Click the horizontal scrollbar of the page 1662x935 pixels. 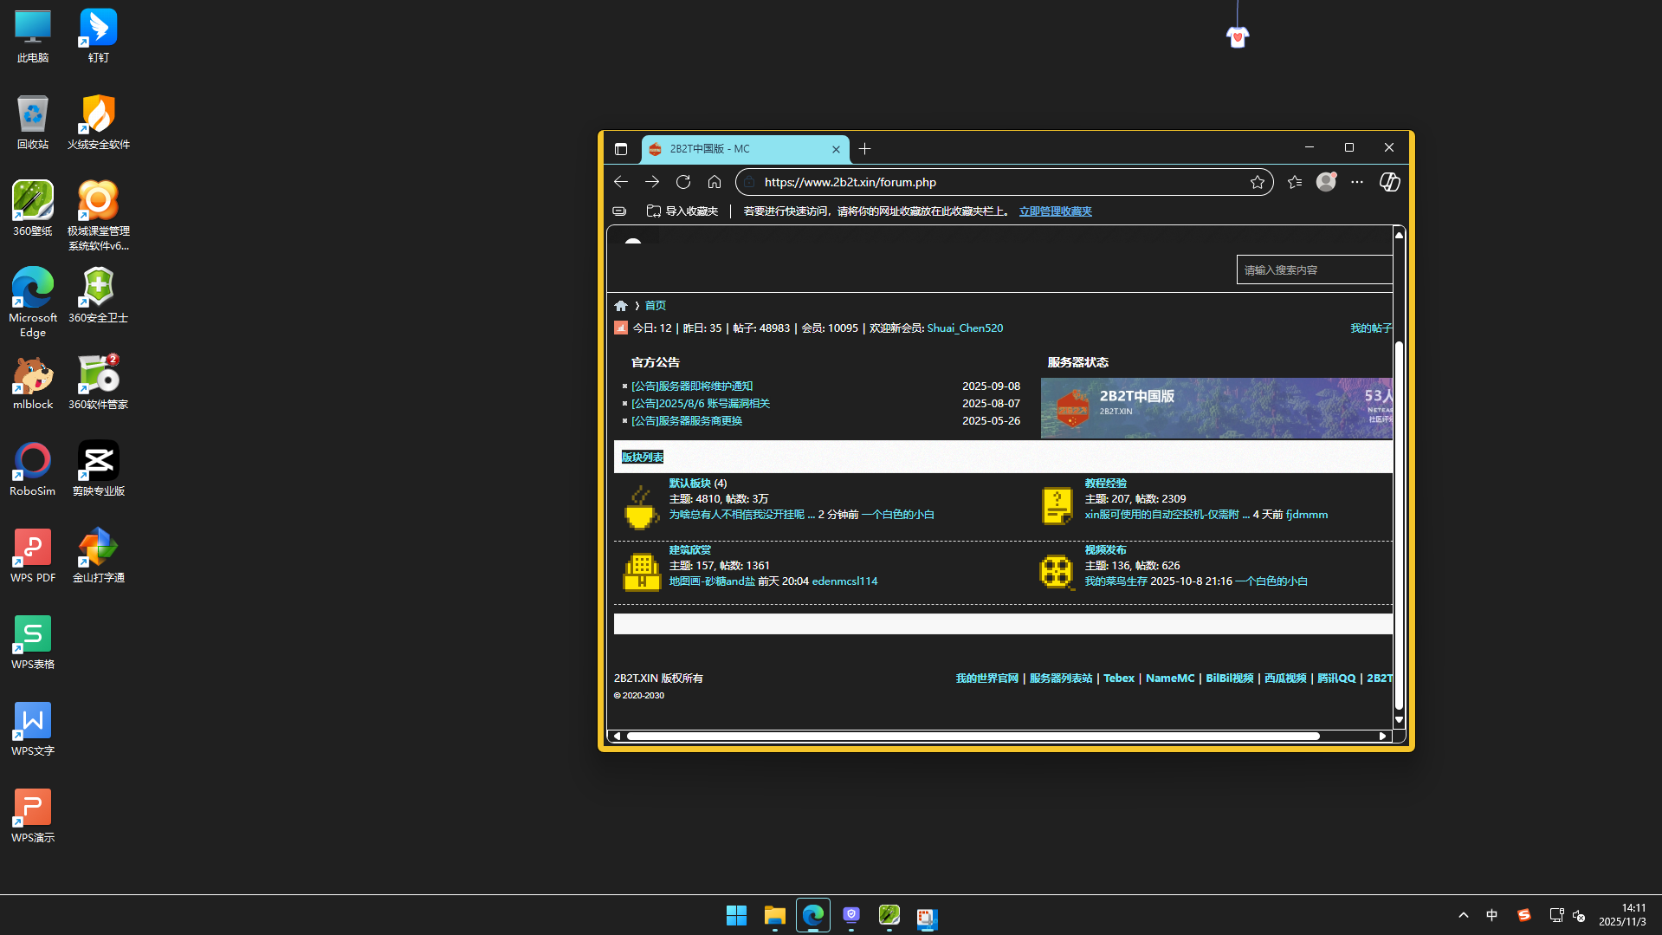click(x=972, y=737)
